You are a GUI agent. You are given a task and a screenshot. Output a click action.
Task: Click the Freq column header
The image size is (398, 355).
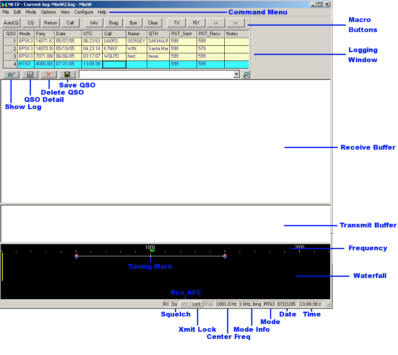point(45,34)
